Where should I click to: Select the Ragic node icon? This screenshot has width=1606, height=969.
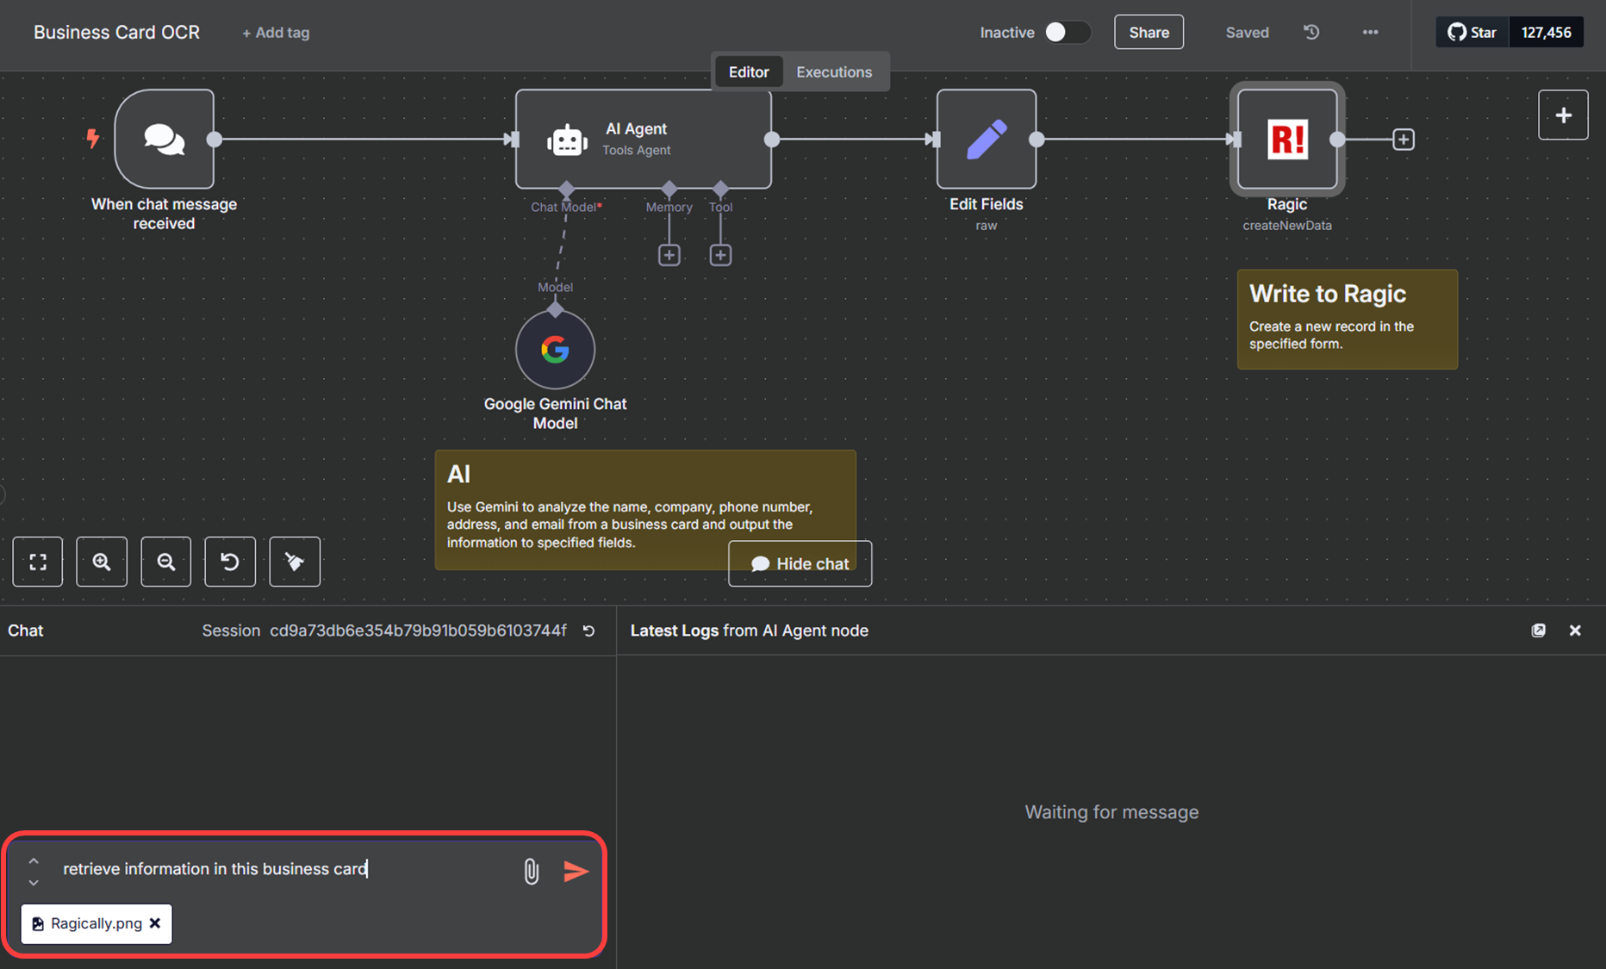pos(1287,139)
